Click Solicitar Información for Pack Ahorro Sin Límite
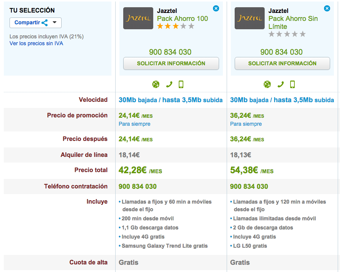 (x=282, y=63)
